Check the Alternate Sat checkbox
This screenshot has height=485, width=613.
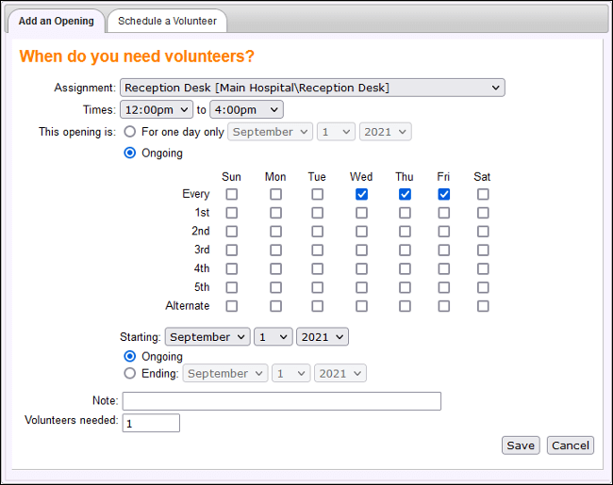[x=483, y=306]
